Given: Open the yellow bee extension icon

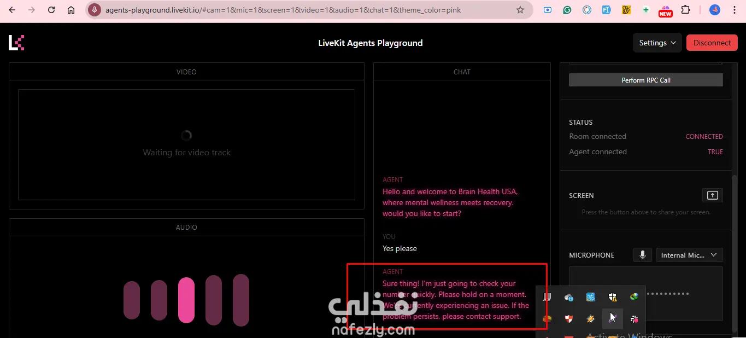Looking at the screenshot, I should pyautogui.click(x=626, y=10).
